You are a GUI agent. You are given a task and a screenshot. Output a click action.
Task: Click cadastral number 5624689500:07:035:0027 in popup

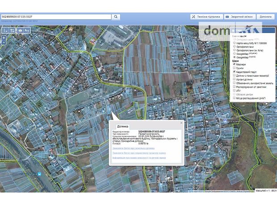coord(152,131)
